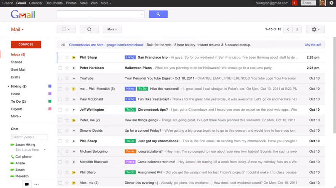Tick checkbox for Phil Sharp San Francisco trip

[60, 57]
